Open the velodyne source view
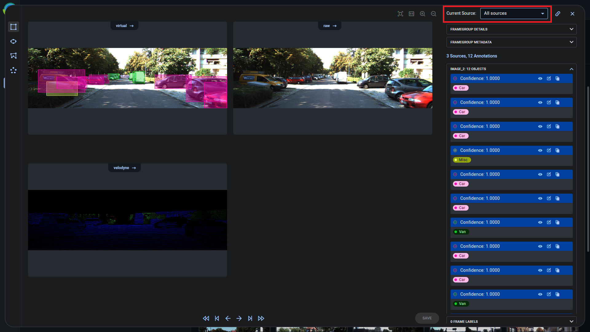590x332 pixels. point(124,168)
